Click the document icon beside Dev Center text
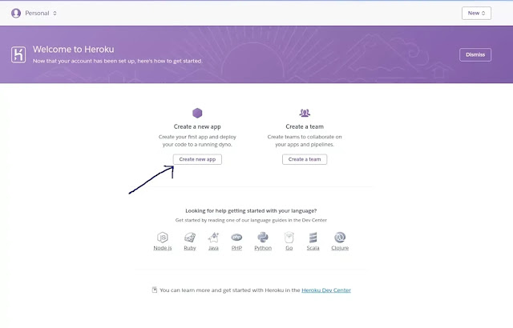Viewport: 513px width, 328px height. click(155, 290)
